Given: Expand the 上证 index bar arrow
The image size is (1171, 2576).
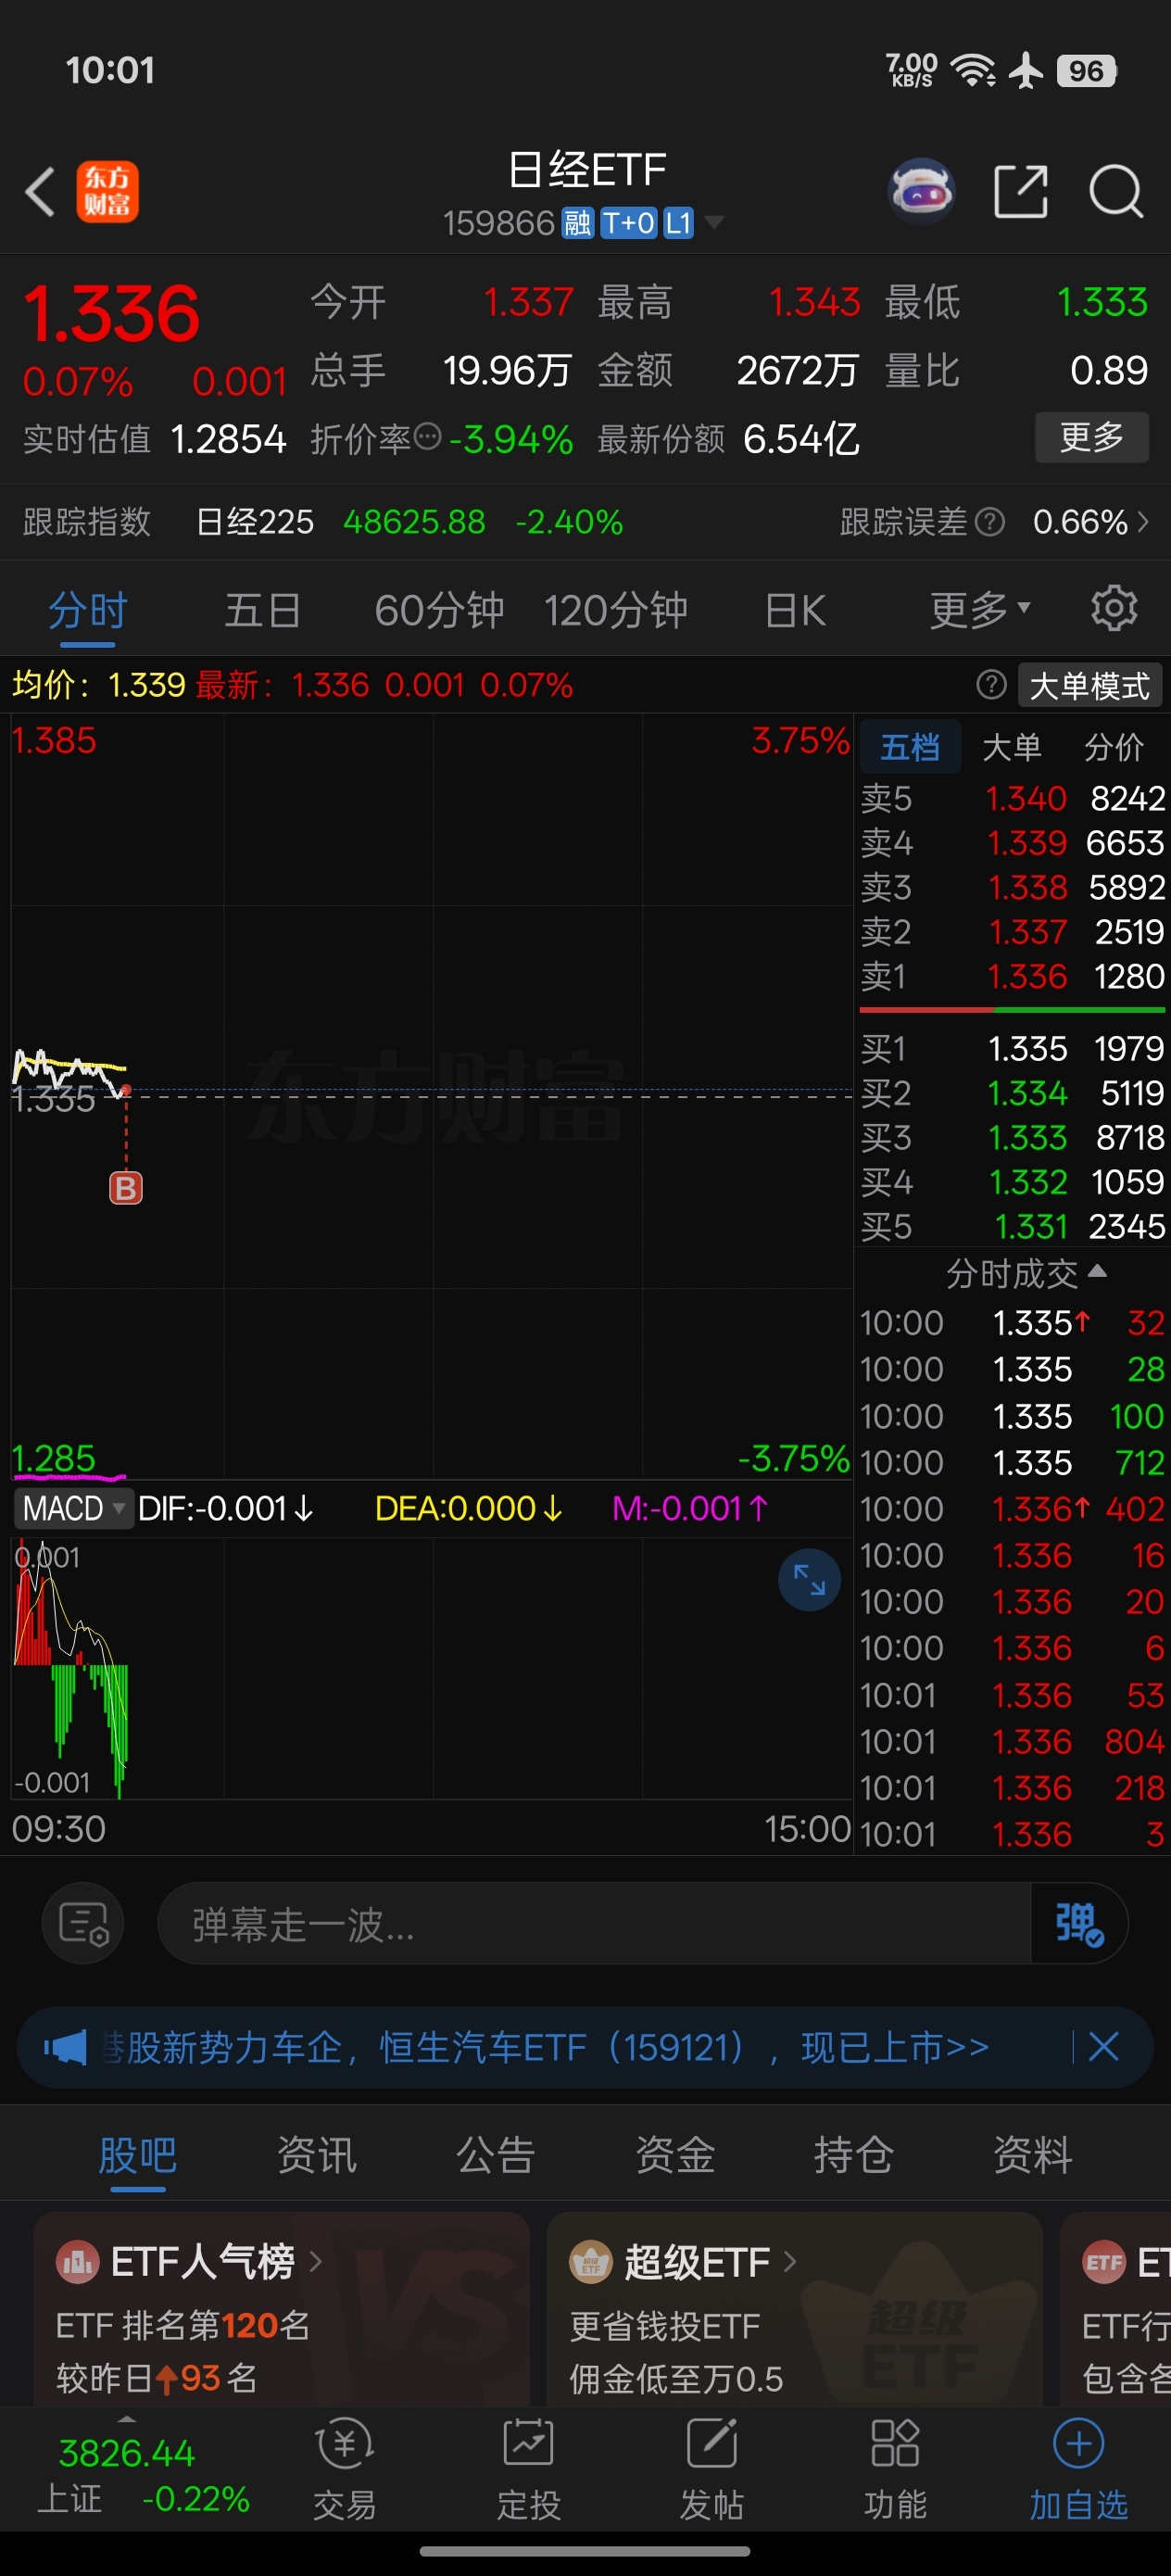Looking at the screenshot, I should [126, 2419].
